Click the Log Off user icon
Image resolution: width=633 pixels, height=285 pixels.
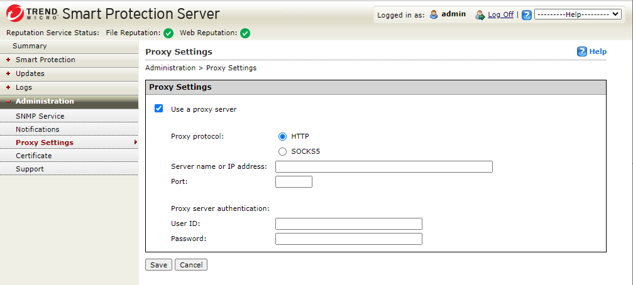click(x=480, y=14)
